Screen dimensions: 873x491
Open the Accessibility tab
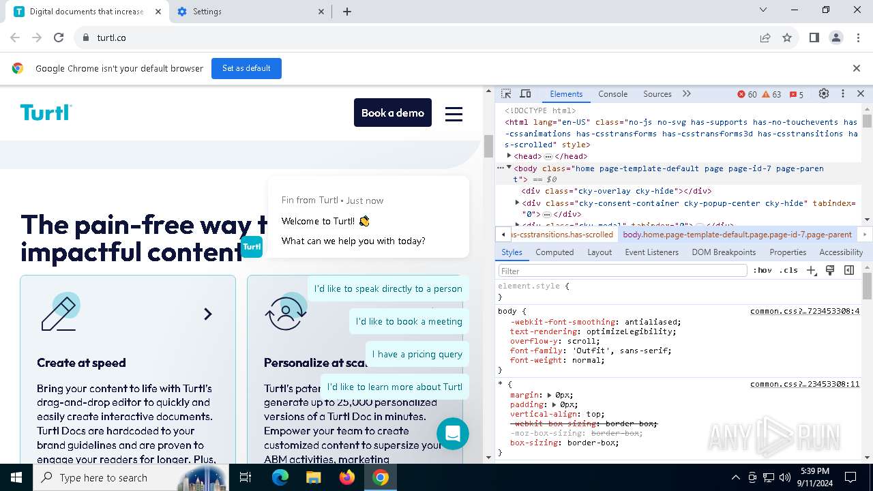tap(841, 252)
